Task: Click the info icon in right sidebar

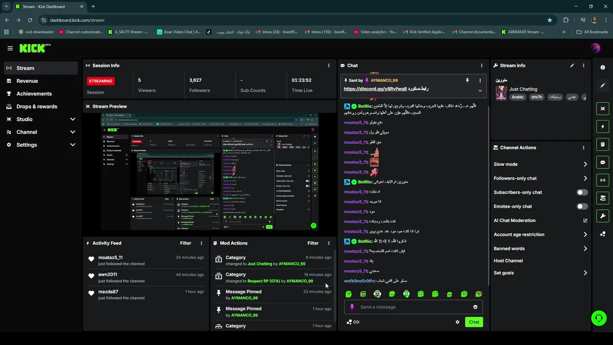Action: [x=602, y=68]
